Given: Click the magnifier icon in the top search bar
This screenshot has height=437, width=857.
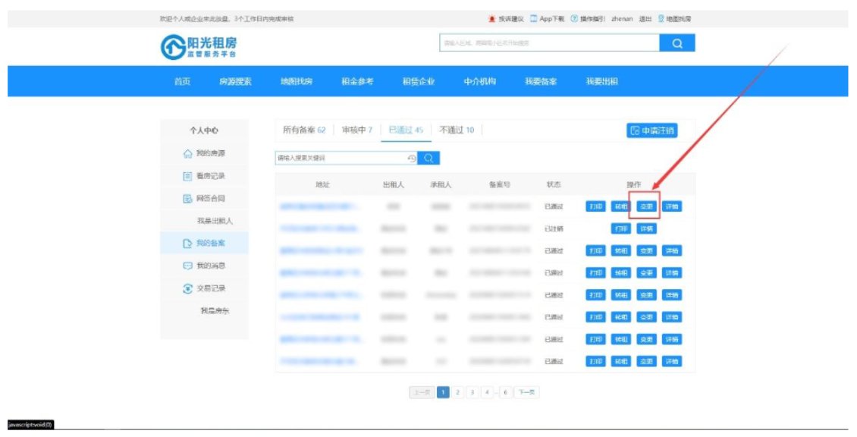Looking at the screenshot, I should [677, 43].
